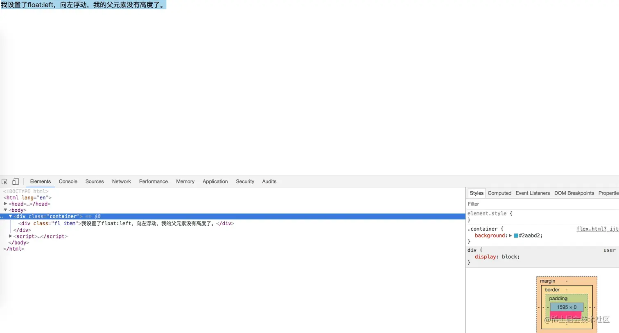619x333 pixels.
Task: Select the div class="fl item" node
Action: click(126, 223)
